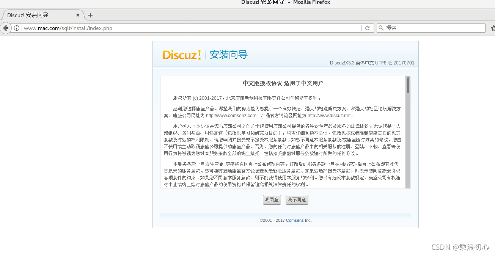This screenshot has width=495, height=254.
Task: Click the 版权所有 (c) 2001-2017 copyright line
Action: coord(247,98)
